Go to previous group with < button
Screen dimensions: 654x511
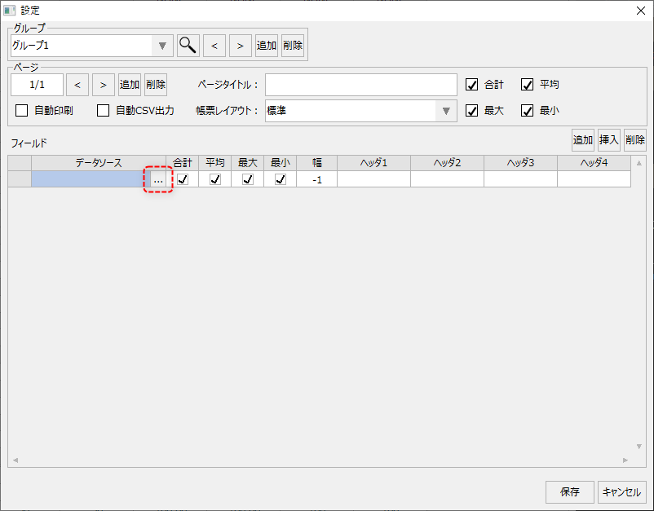[x=214, y=46]
